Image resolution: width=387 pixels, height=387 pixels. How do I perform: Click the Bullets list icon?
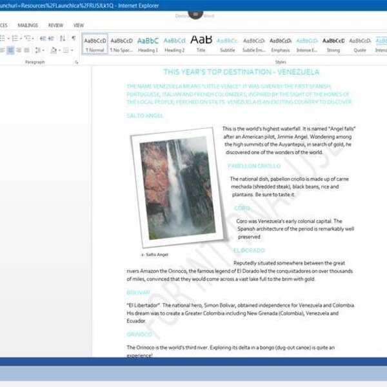(3, 38)
